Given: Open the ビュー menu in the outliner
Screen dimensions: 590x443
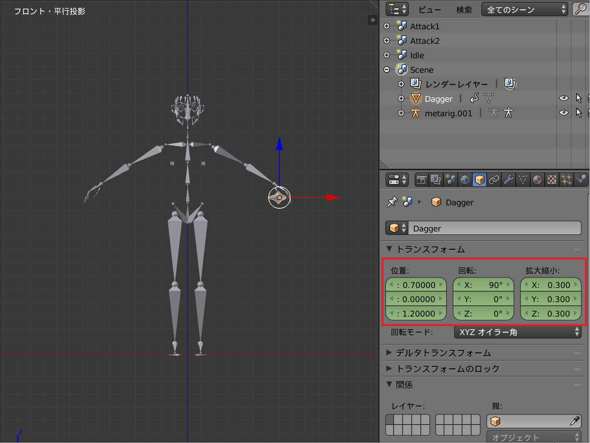Looking at the screenshot, I should (x=429, y=10).
